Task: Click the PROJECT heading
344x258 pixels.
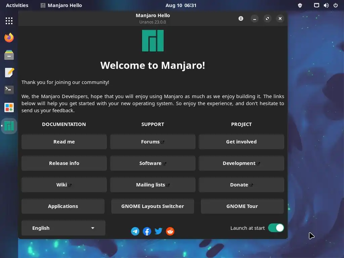Action: tap(241, 124)
